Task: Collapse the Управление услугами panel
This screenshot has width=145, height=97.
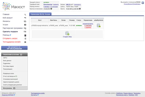Action: (x=21, y=55)
